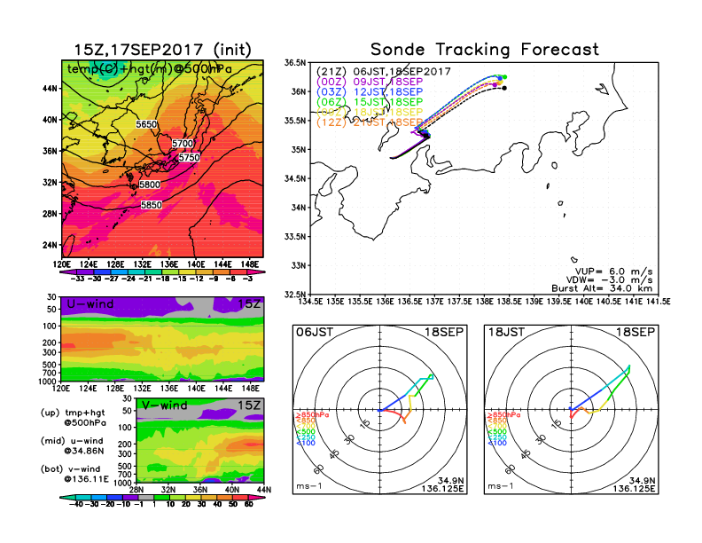Click the 'temp(C)+hgt(m)@500hPa' map label
This screenshot has width=702, height=543.
pyautogui.click(x=150, y=69)
